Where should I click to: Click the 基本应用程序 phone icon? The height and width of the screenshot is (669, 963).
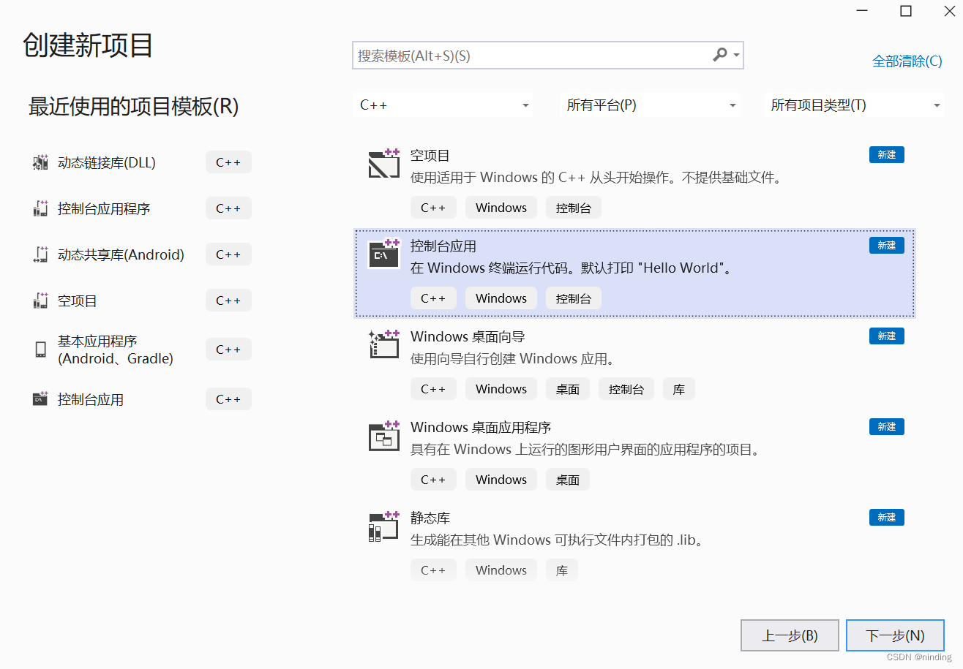pos(40,349)
